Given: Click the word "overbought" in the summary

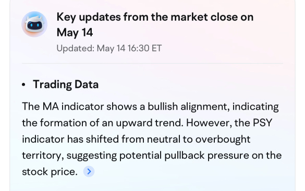Looking at the screenshot, I should [x=223, y=139].
